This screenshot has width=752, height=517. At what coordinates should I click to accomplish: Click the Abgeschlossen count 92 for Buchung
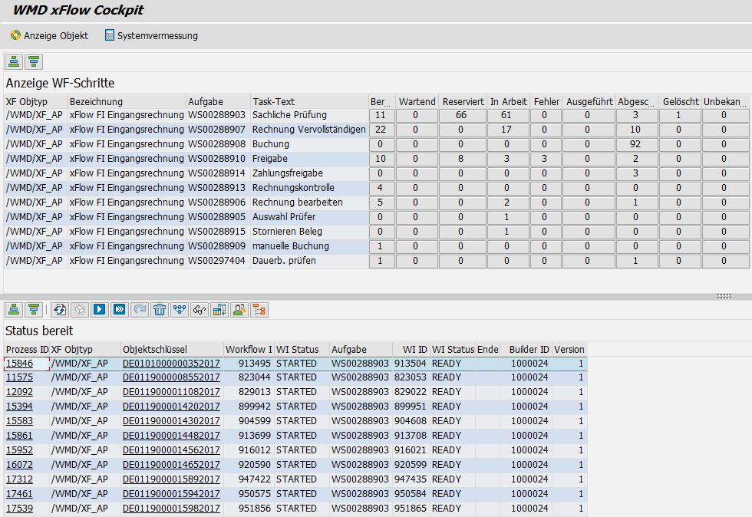coord(635,144)
